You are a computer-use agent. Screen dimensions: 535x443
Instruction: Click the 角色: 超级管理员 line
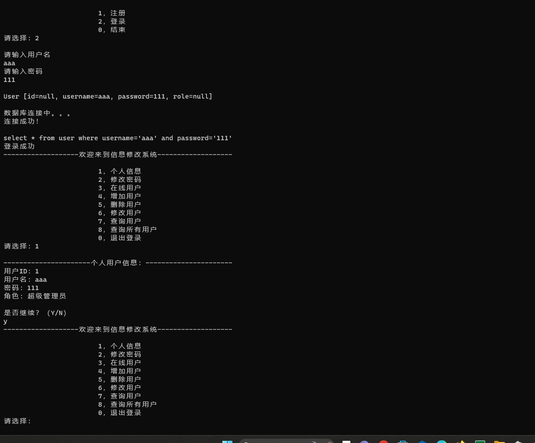coord(35,296)
